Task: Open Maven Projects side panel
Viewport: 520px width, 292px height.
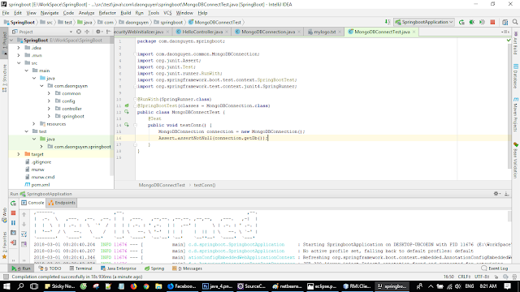Action: click(516, 114)
